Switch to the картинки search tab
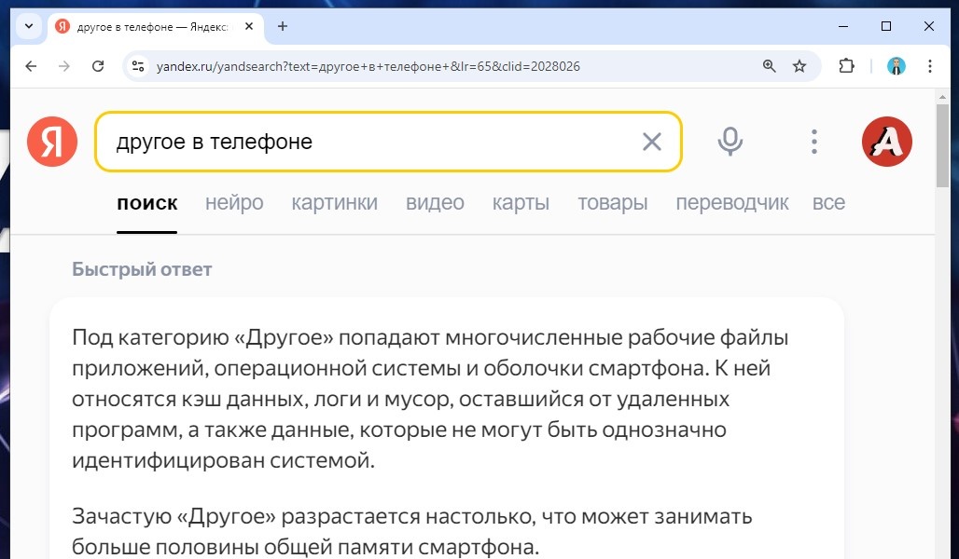The height and width of the screenshot is (559, 959). (334, 202)
